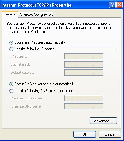The image size is (124, 141).
Task: Click the Default gateway input field
Action: 84,73
